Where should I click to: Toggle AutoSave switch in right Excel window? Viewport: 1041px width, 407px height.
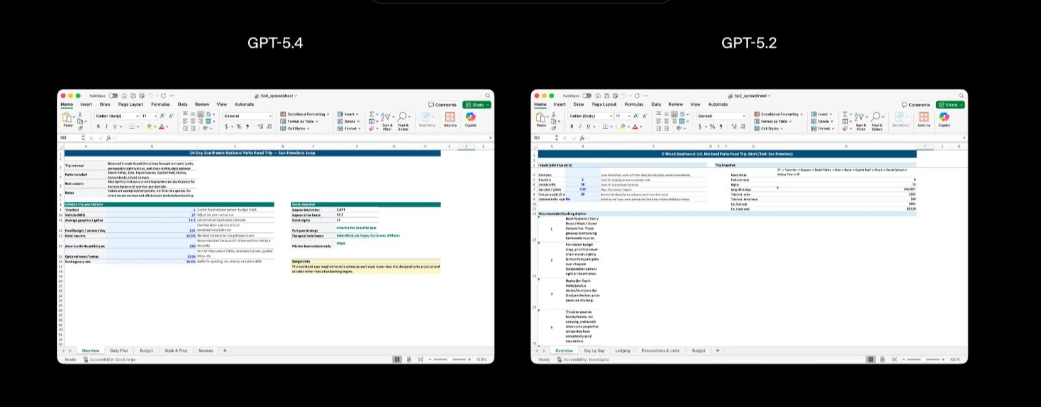click(x=586, y=96)
